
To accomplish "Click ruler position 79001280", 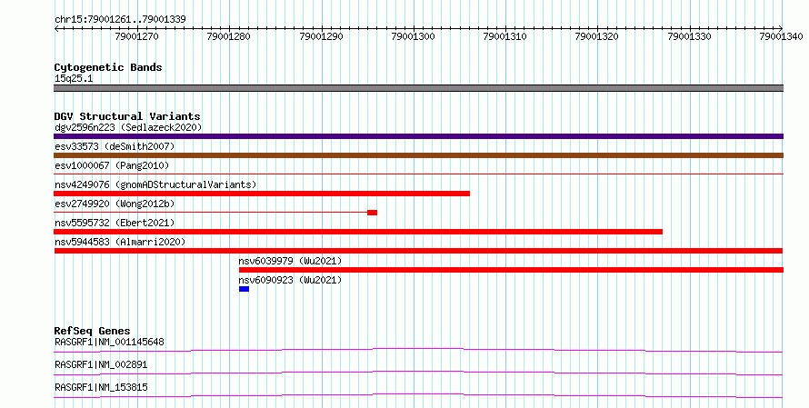I will pyautogui.click(x=228, y=36).
